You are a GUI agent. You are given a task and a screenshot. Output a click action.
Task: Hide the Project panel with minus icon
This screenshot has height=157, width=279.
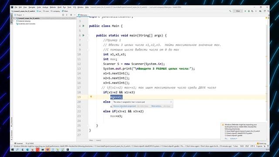(x=75, y=15)
